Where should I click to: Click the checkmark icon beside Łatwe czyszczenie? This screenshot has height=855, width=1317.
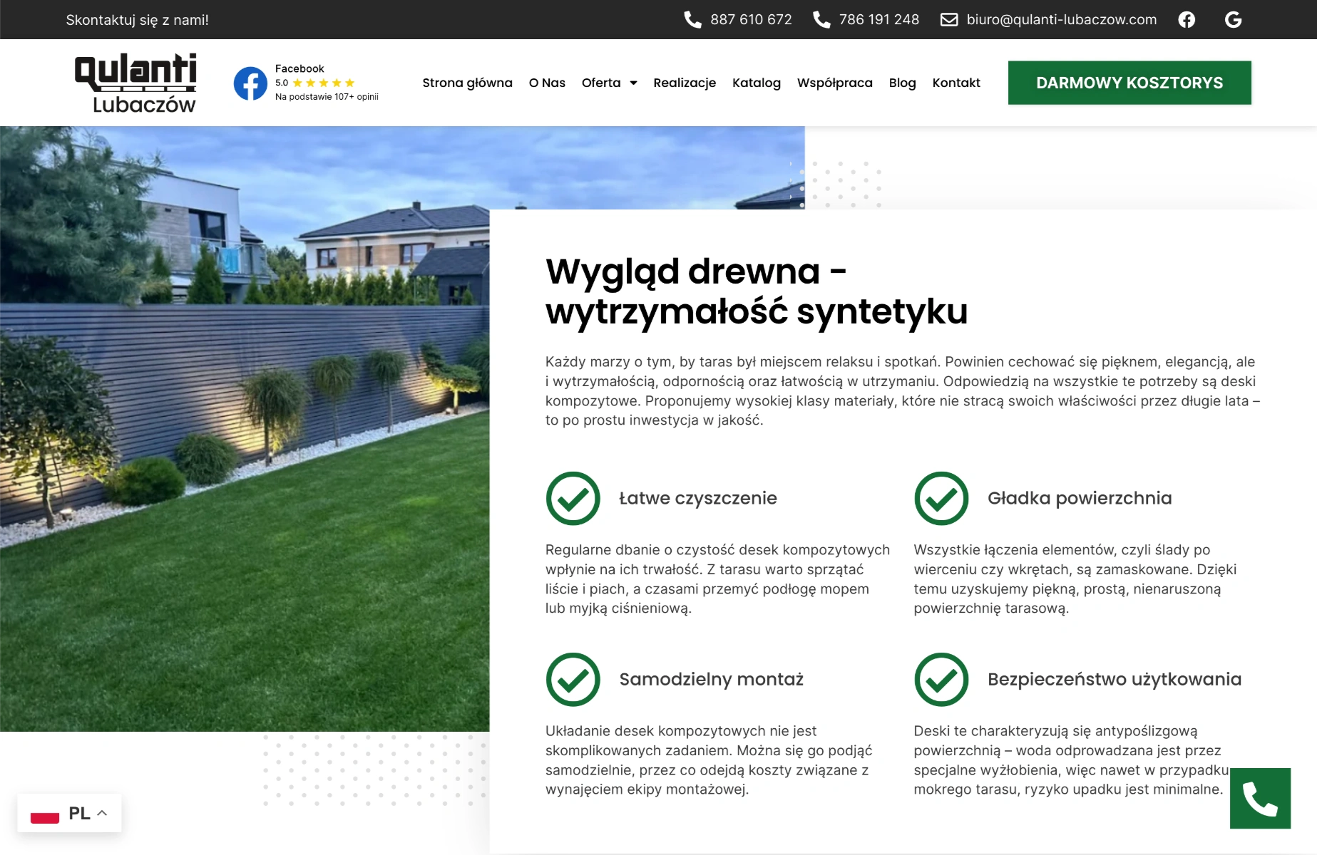click(x=573, y=499)
